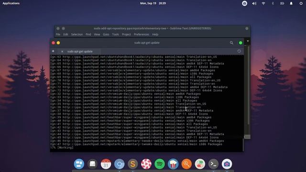
Task: Open the terminal tab history icon
Action: tap(239, 51)
